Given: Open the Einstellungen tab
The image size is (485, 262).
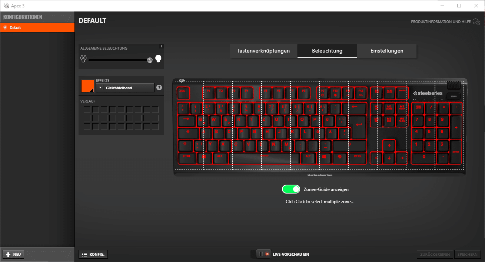Looking at the screenshot, I should pyautogui.click(x=386, y=51).
